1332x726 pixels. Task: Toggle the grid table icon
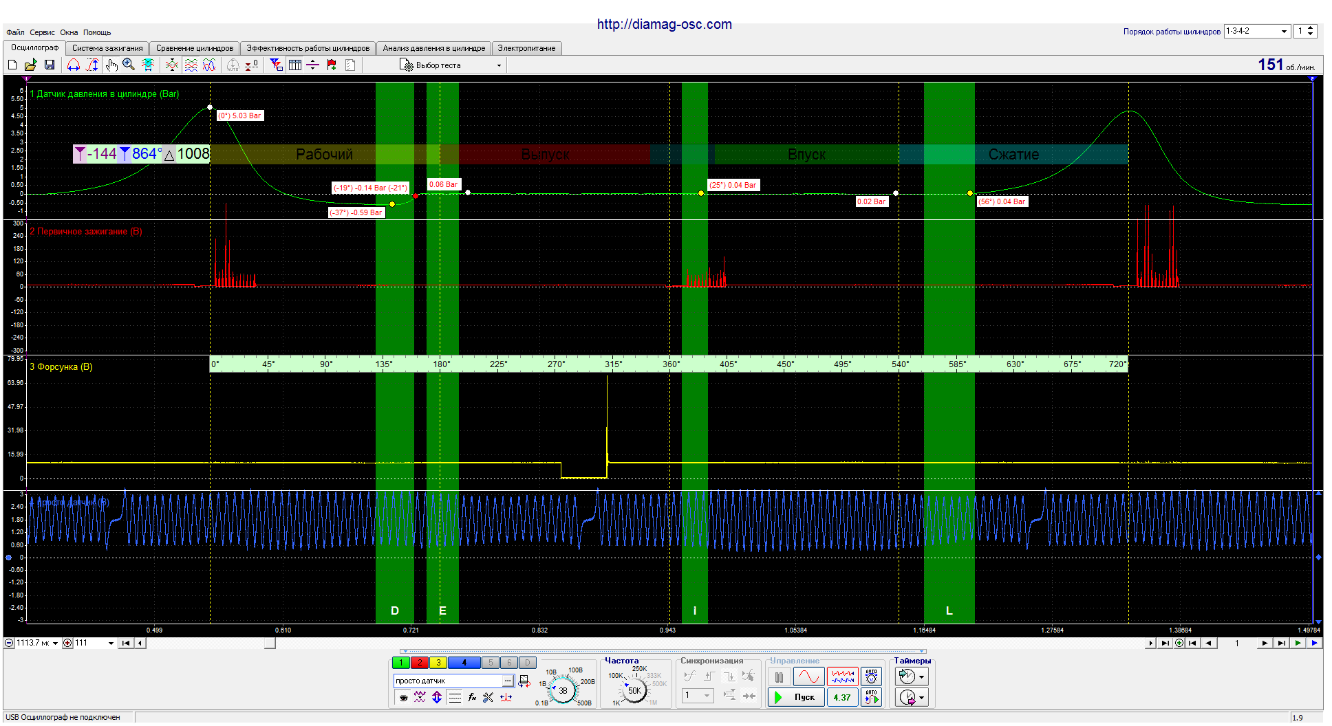coord(295,65)
